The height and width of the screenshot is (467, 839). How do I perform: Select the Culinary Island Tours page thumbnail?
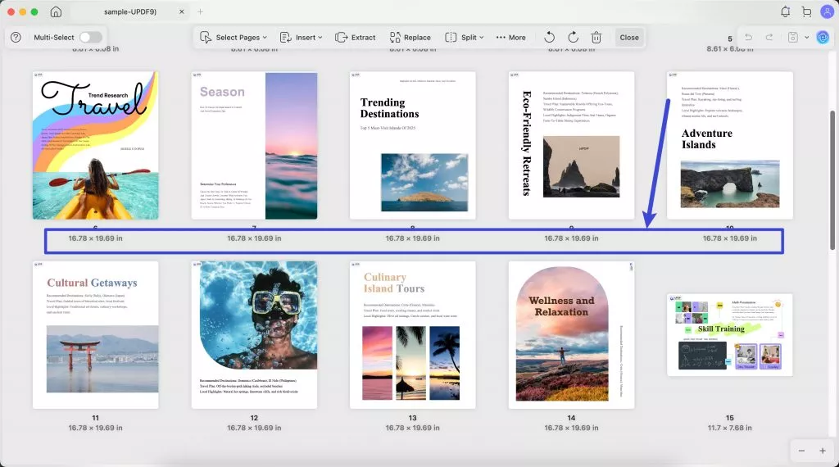[x=413, y=335]
